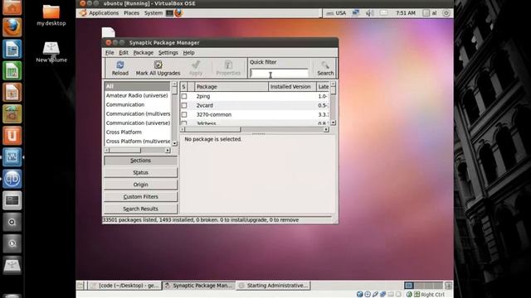Mark the 2ping package checkbox
531x298 pixels.
[x=184, y=96]
